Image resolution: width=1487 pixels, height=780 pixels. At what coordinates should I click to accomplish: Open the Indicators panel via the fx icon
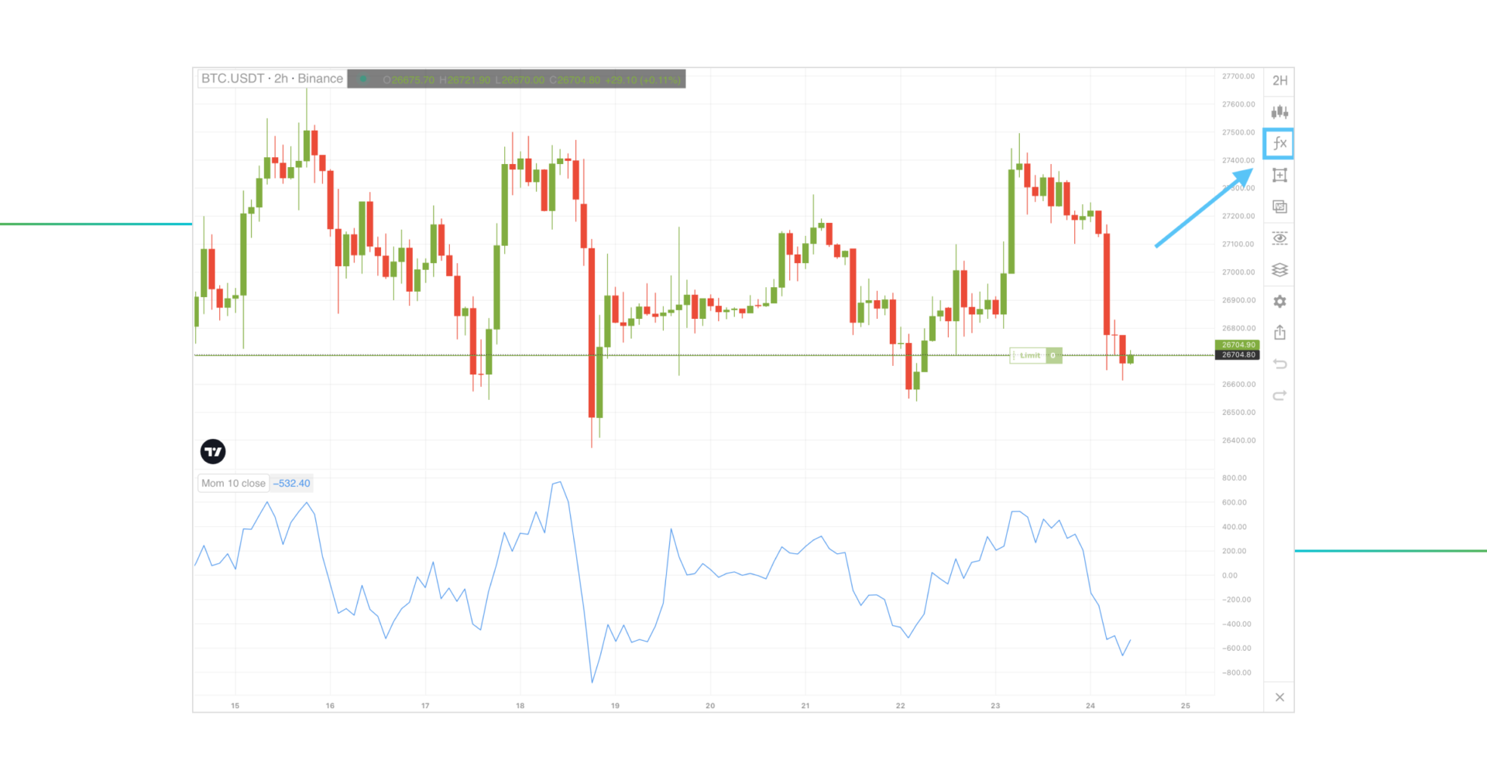1279,142
